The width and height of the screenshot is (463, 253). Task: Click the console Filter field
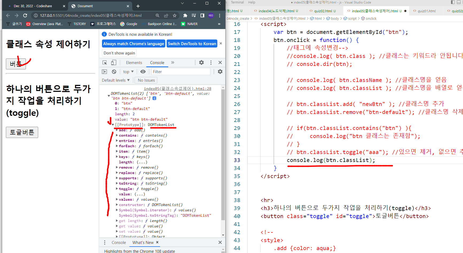pos(181,72)
